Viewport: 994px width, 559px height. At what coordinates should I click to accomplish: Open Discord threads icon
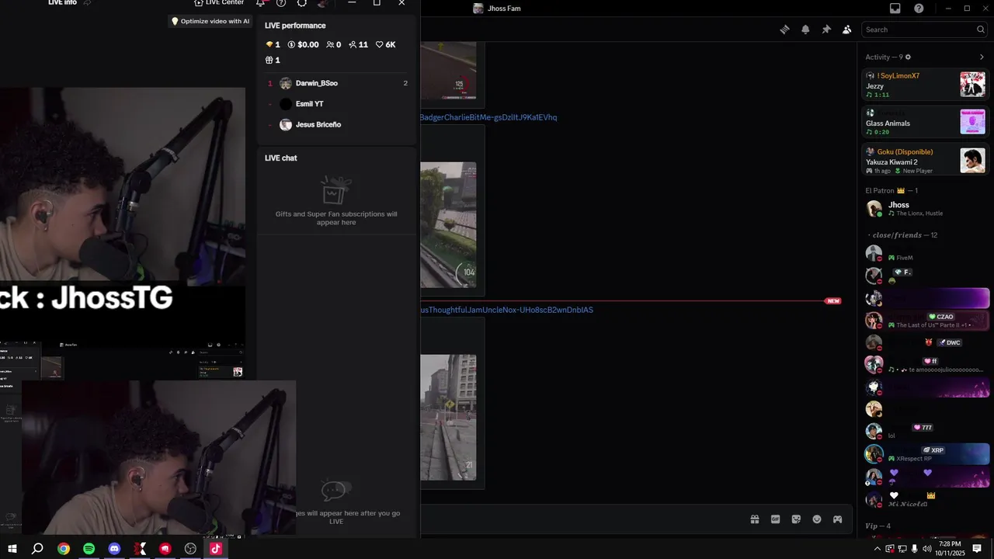point(784,30)
